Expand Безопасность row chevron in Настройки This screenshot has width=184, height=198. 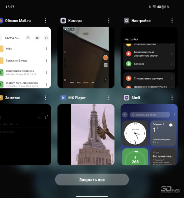[x=172, y=54]
